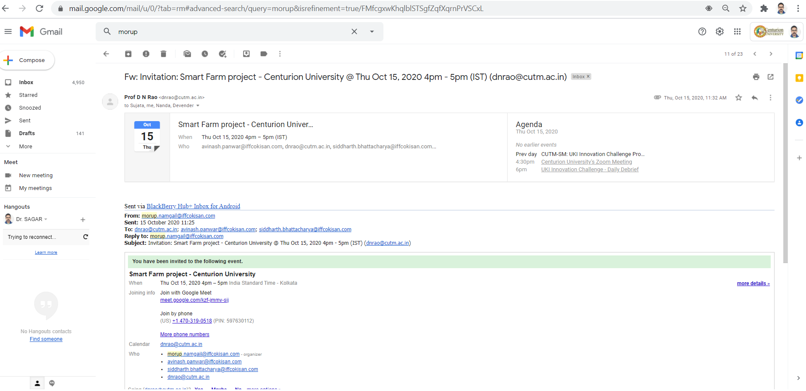Open Google Contacts side panel
806x391 pixels.
(x=799, y=123)
